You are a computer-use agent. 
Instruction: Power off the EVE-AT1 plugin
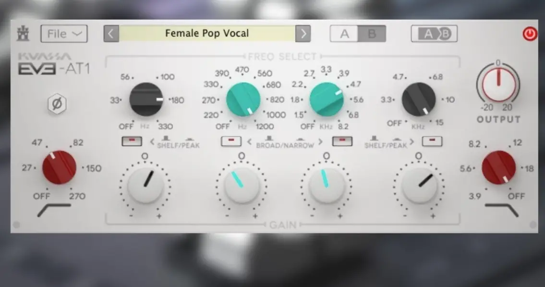coord(529,33)
